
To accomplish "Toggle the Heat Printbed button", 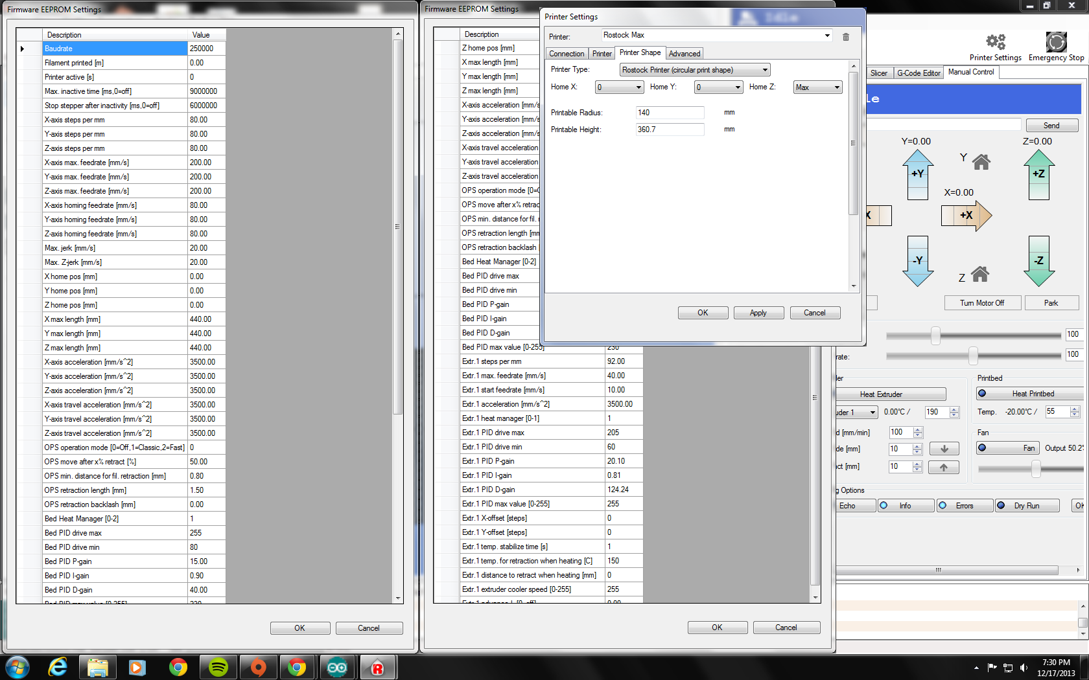I will pyautogui.click(x=1029, y=394).
